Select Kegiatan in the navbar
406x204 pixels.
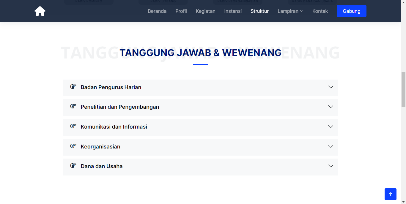tap(205, 11)
